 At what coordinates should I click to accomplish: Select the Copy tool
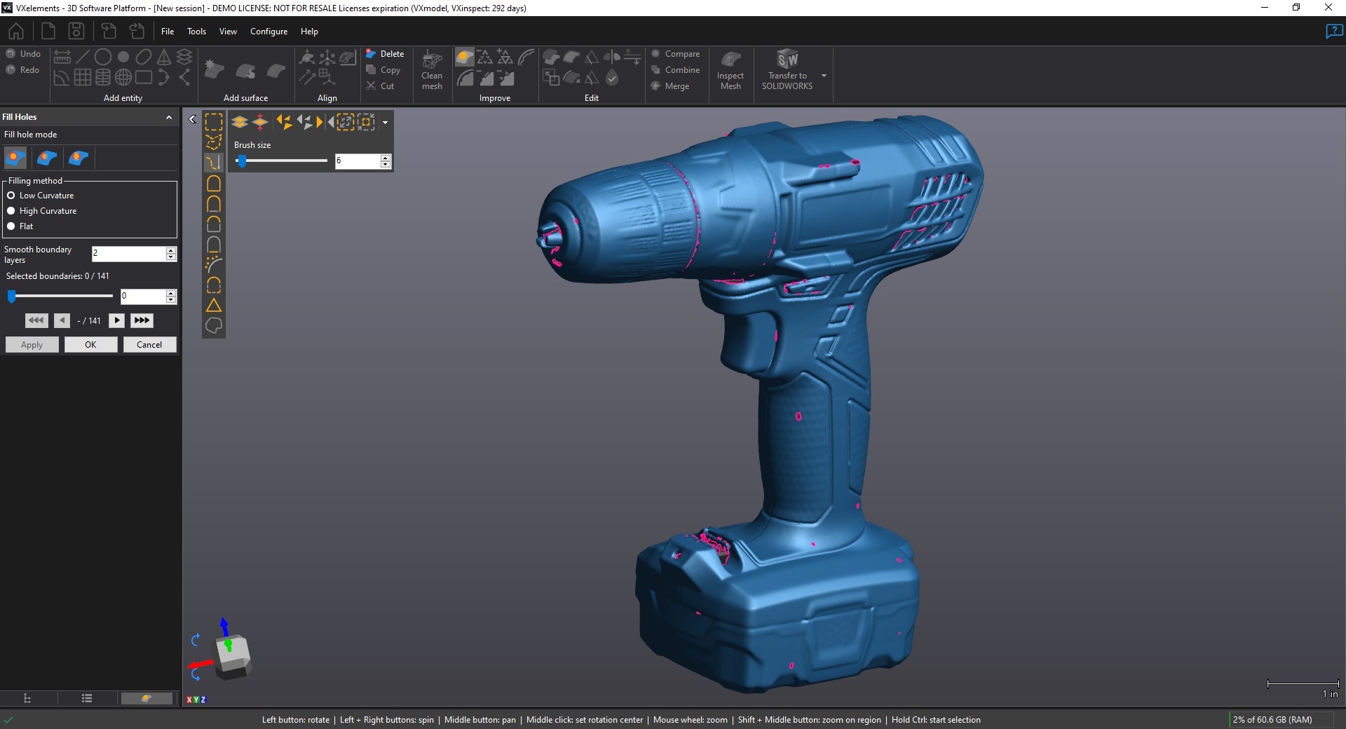(385, 70)
